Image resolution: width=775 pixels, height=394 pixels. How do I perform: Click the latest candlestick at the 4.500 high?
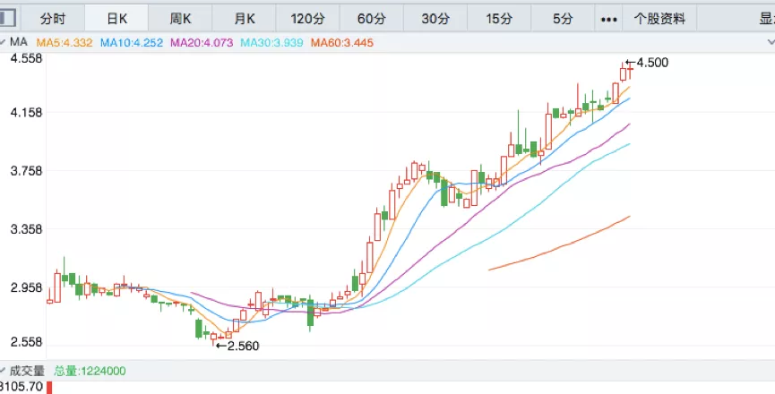(x=630, y=70)
